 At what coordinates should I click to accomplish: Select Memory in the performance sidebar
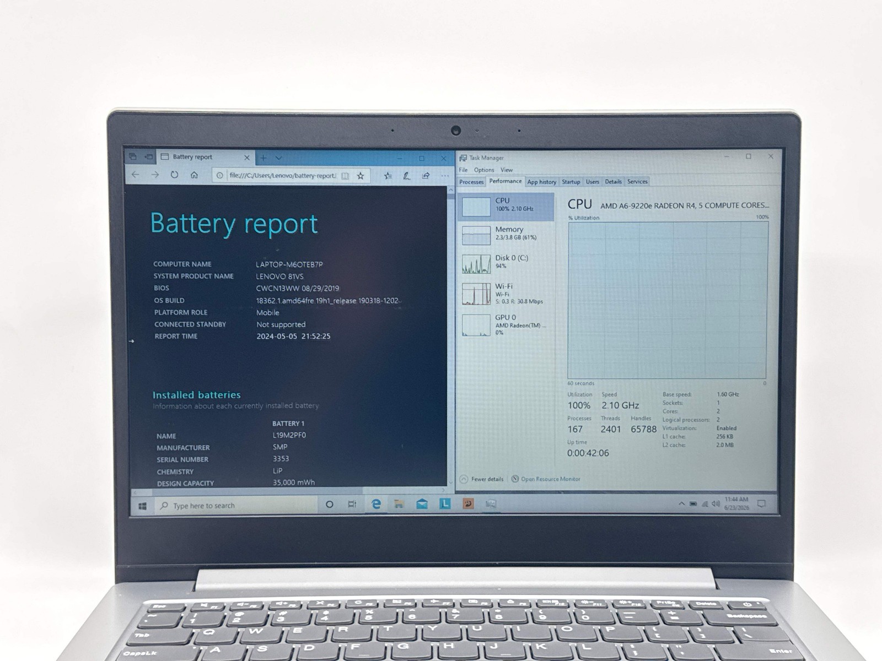[506, 235]
